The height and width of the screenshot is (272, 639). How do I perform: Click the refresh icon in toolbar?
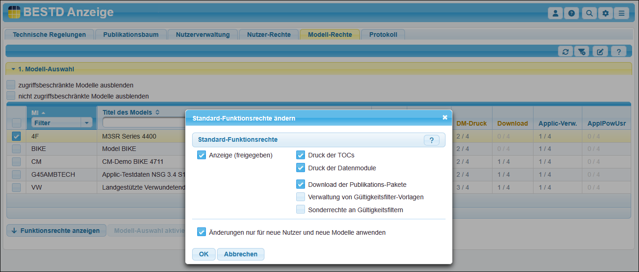click(565, 52)
